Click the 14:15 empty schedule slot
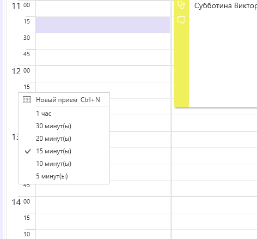Image resolution: width=257 pixels, height=239 pixels. click(x=103, y=221)
